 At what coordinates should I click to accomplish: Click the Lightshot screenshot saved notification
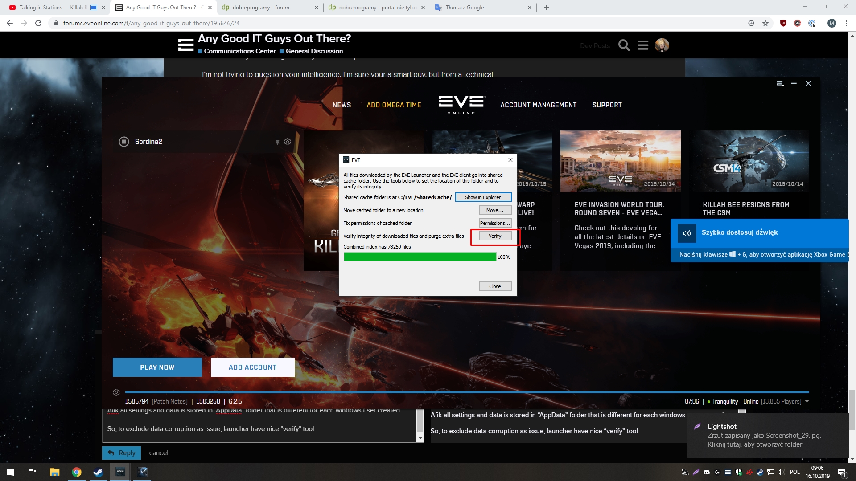[x=767, y=436]
